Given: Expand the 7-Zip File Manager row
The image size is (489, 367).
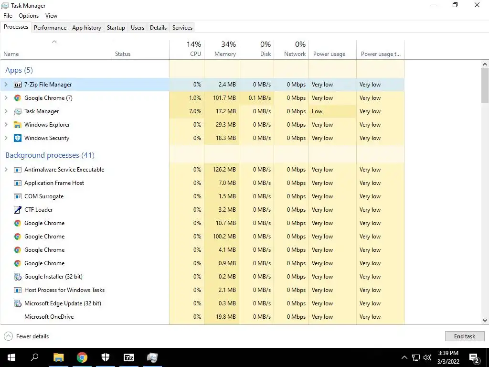Looking at the screenshot, I should (x=6, y=85).
